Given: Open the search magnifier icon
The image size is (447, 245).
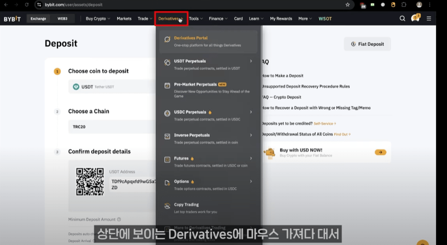Looking at the screenshot, I should [x=402, y=18].
